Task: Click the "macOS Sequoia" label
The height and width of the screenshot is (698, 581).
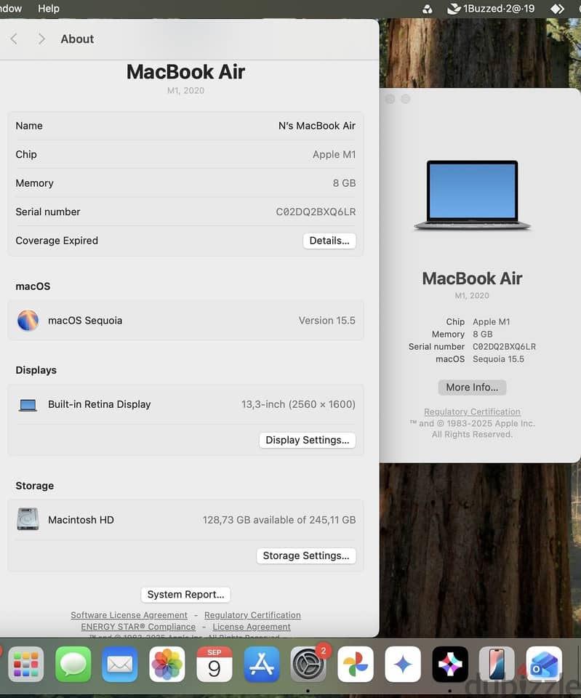Action: [x=85, y=321]
